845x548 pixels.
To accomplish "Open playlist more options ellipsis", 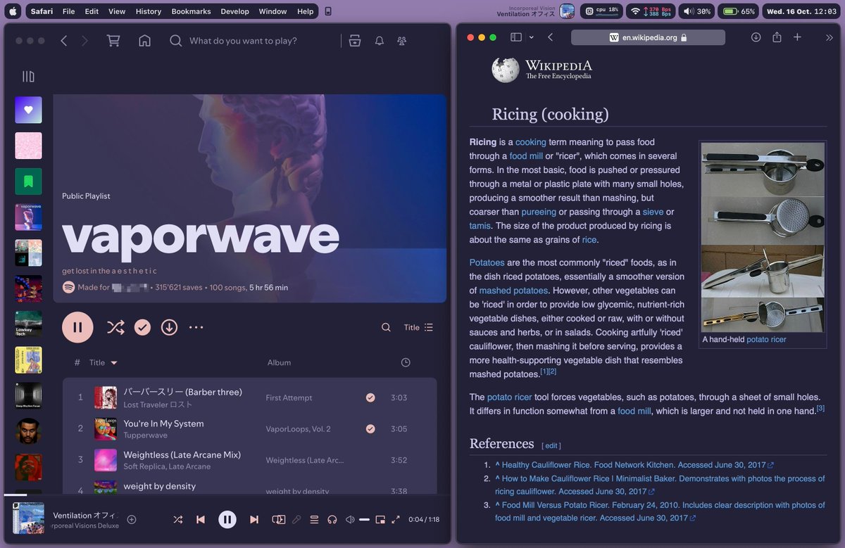I will click(196, 327).
